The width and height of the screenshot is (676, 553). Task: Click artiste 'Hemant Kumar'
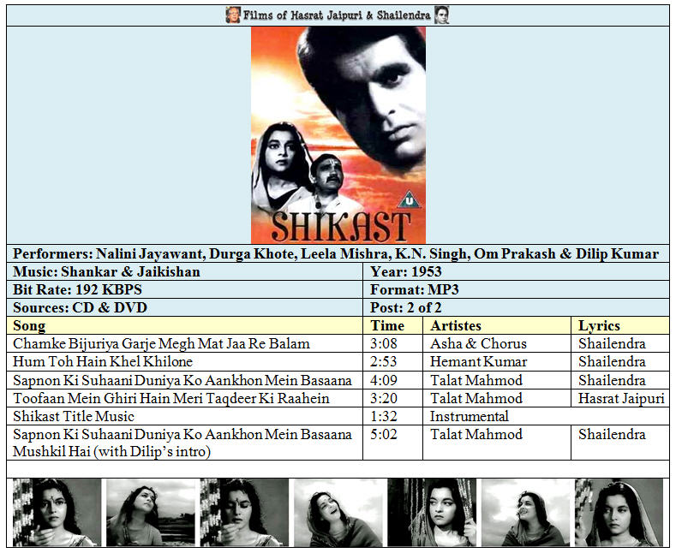(x=479, y=362)
